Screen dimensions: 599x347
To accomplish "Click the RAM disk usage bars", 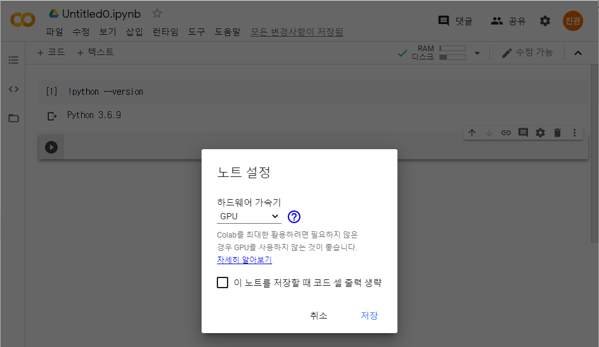I will pos(452,52).
